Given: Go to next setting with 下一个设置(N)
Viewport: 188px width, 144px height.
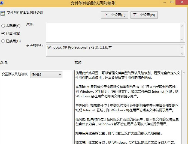Looking at the screenshot, I should point(144,15).
